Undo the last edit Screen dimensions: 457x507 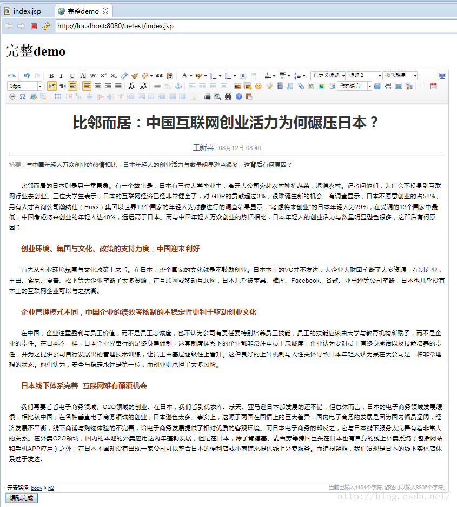tap(27, 76)
